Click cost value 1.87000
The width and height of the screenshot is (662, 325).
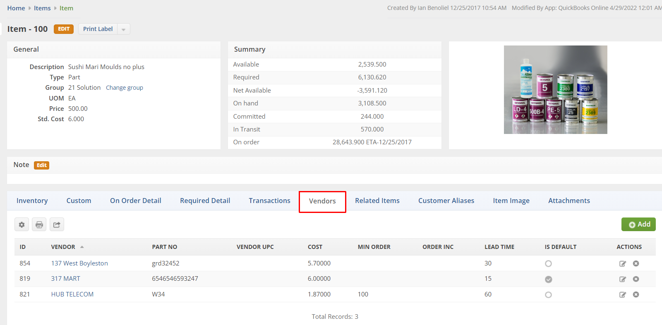coord(319,294)
